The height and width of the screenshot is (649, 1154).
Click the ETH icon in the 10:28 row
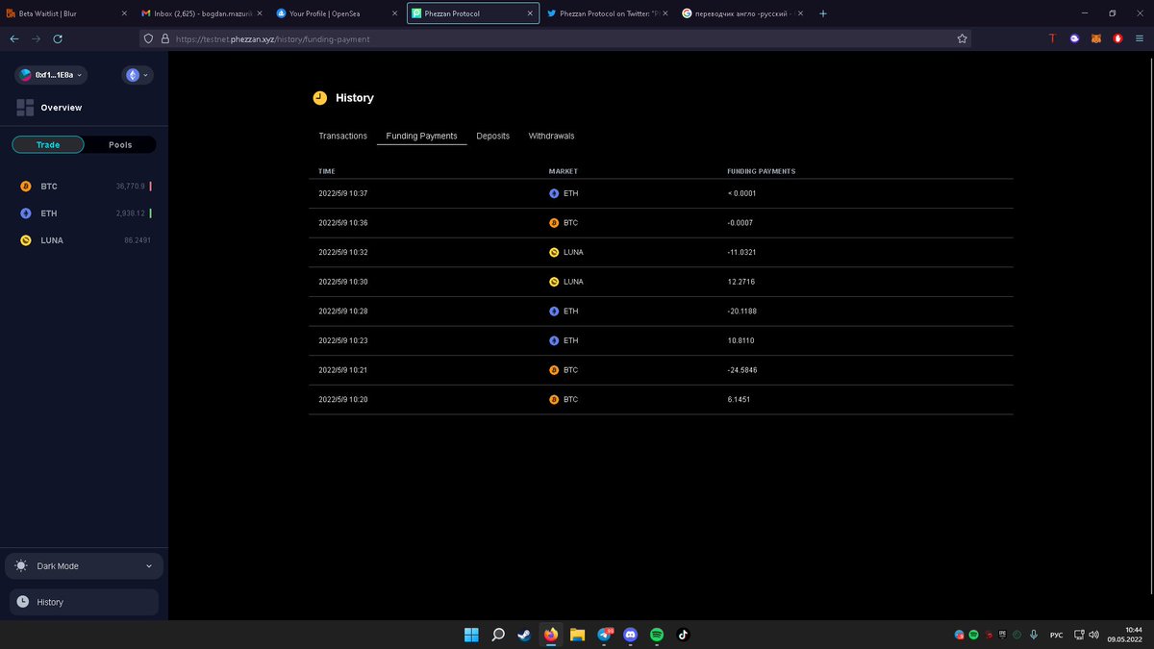(554, 312)
